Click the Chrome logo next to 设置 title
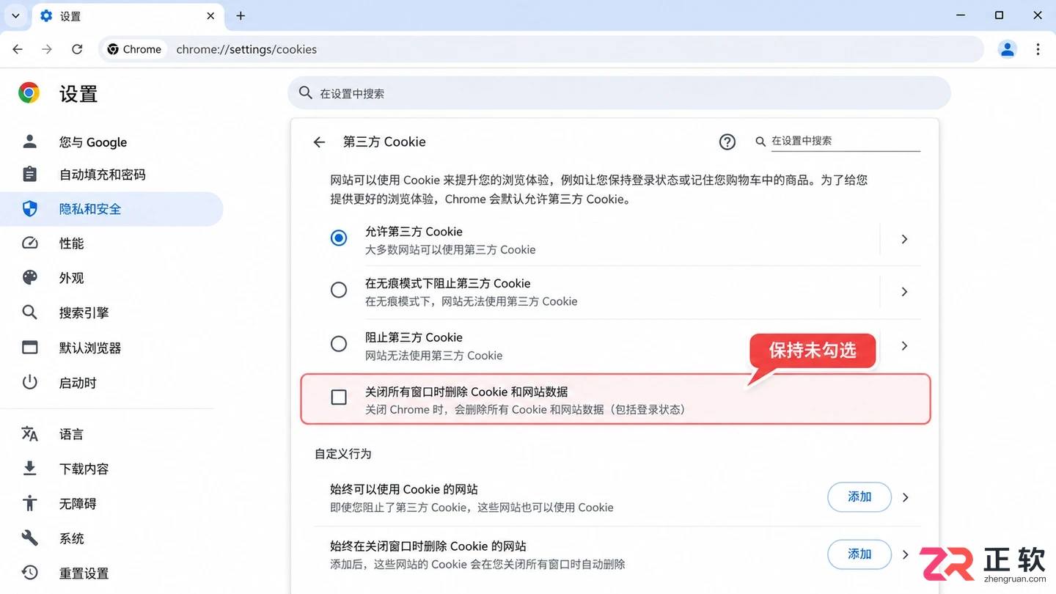Image resolution: width=1056 pixels, height=594 pixels. coord(29,93)
